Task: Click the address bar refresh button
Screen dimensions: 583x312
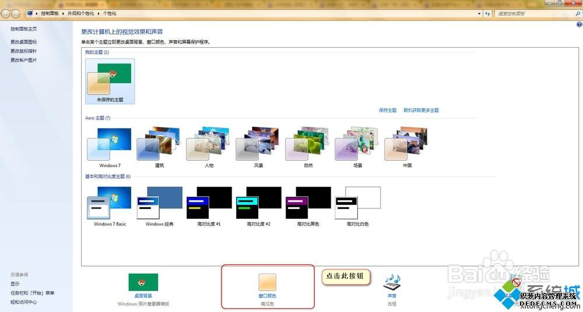Action: (488, 13)
